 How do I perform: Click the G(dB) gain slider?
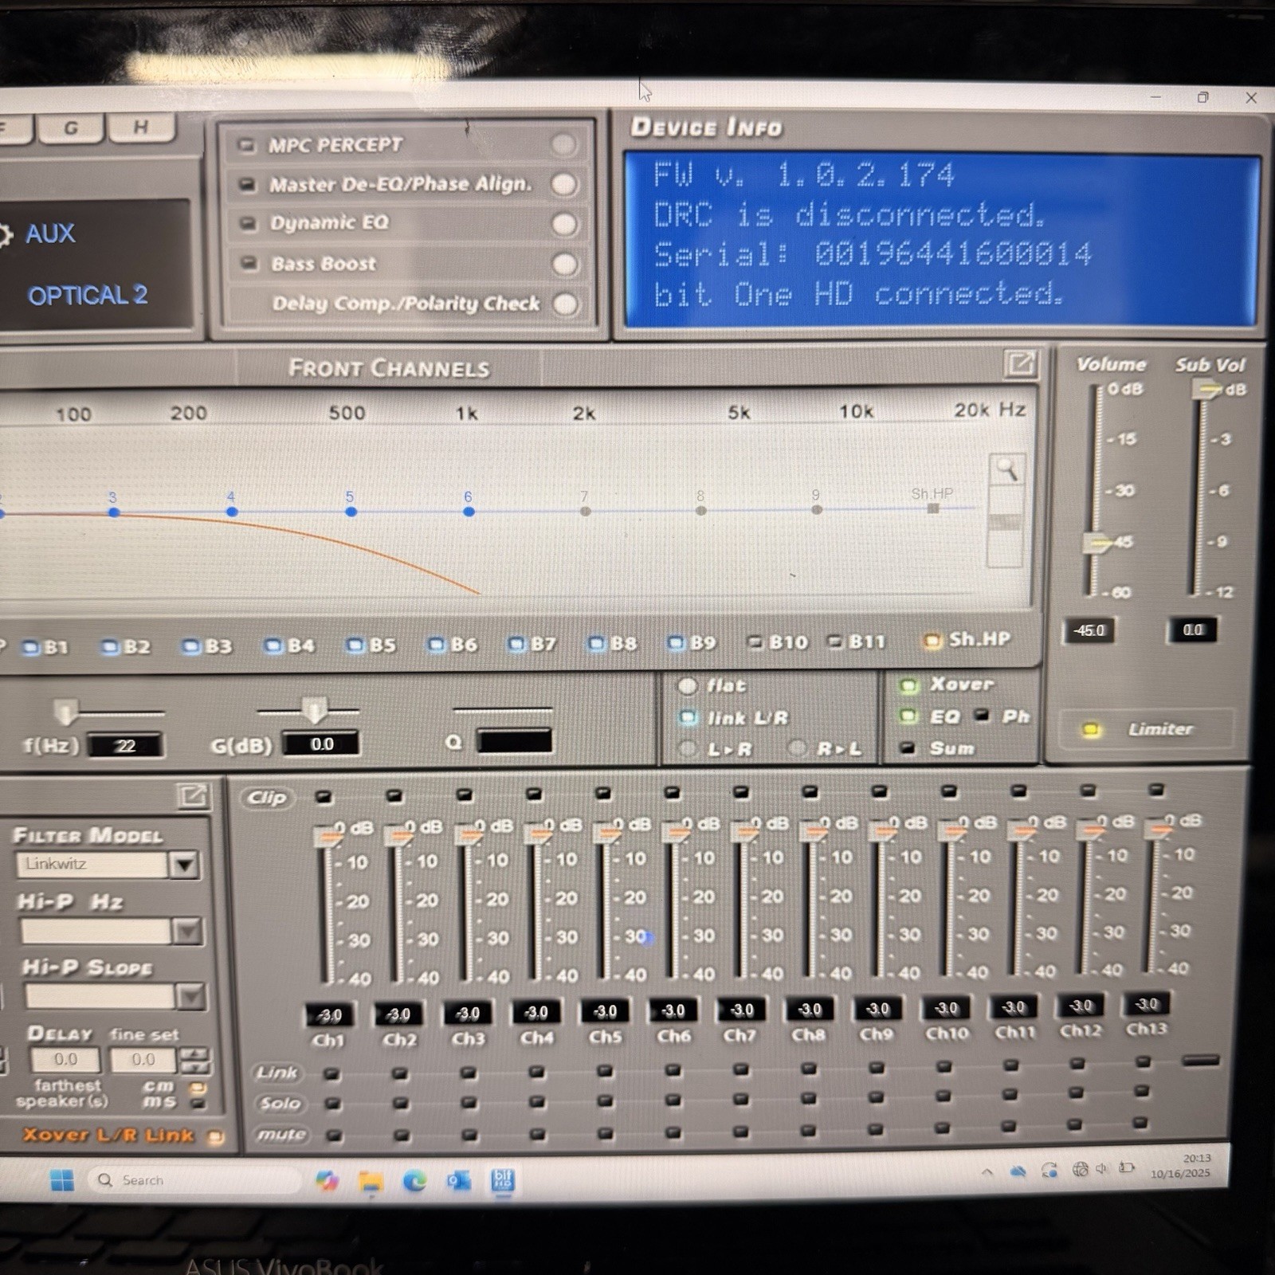pos(314,709)
